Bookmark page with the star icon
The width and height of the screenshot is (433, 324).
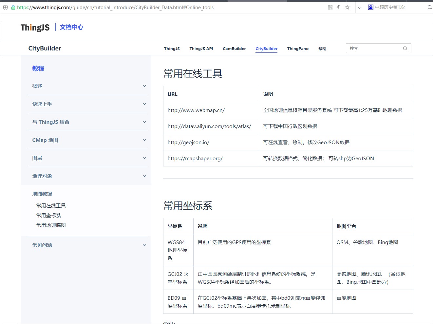click(347, 7)
